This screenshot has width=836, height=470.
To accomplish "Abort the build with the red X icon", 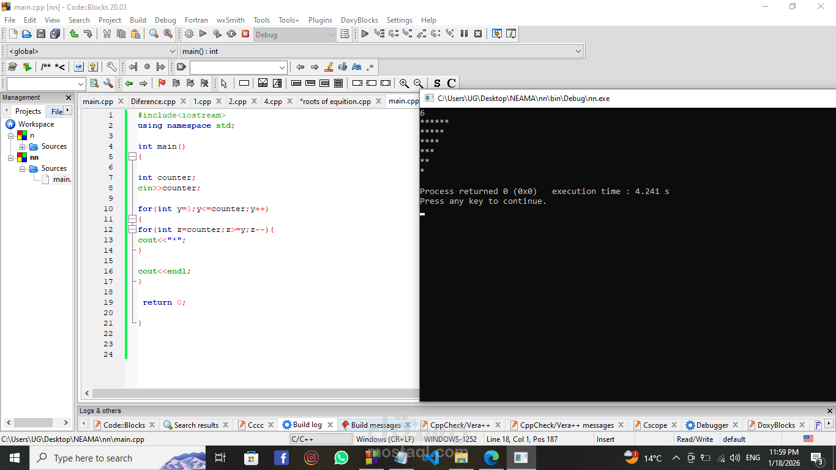I will [245, 34].
